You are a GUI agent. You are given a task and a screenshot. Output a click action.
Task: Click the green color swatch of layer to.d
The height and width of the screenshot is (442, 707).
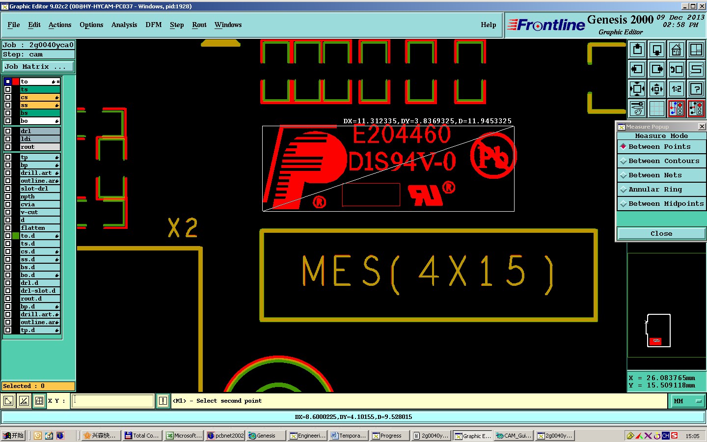tap(16, 236)
